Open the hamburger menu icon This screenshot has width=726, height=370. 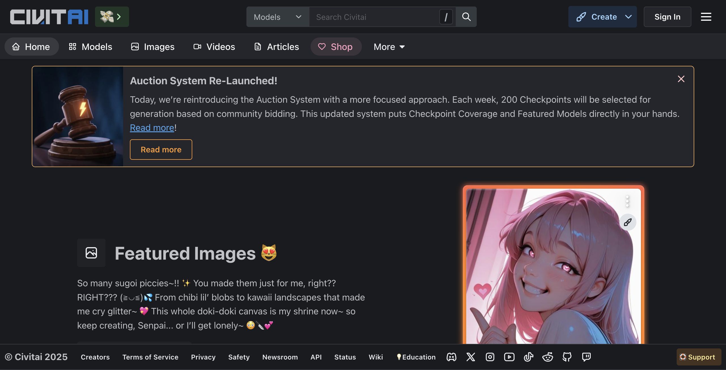(x=706, y=17)
